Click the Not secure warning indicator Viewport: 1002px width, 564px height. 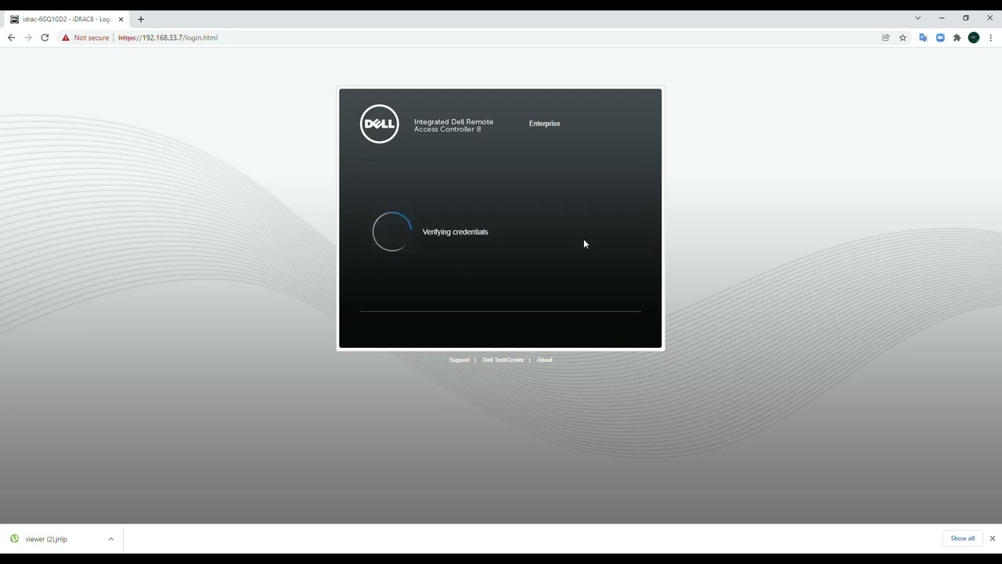(x=85, y=38)
